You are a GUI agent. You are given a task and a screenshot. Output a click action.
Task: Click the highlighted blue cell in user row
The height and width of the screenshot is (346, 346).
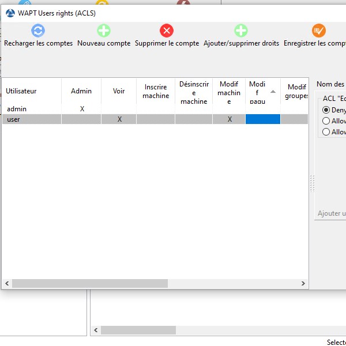click(263, 119)
